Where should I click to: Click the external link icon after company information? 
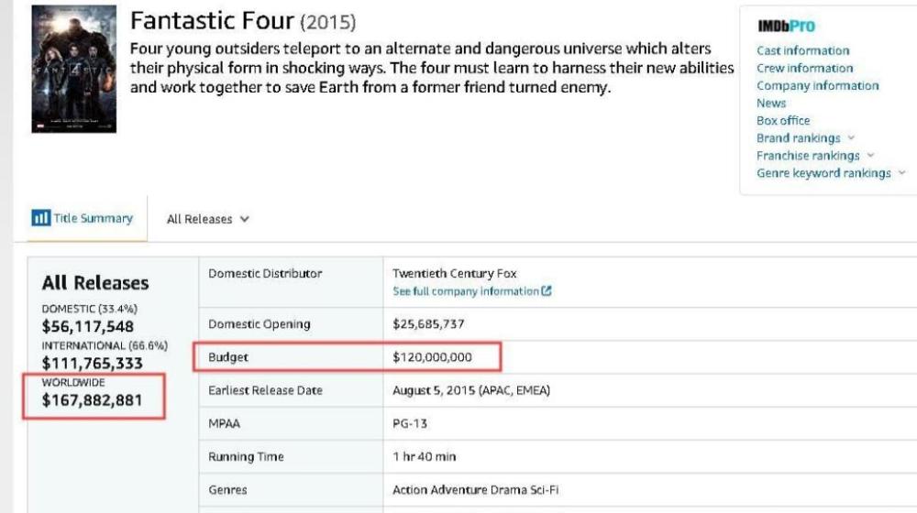(x=547, y=291)
